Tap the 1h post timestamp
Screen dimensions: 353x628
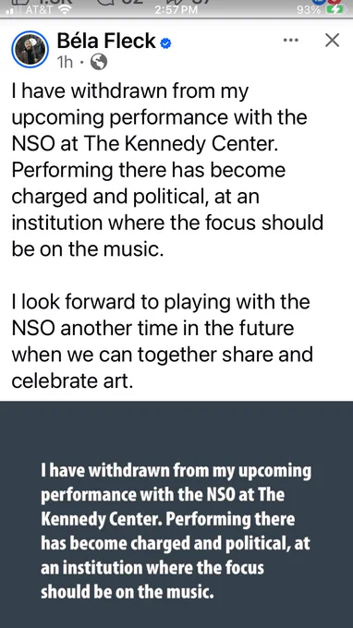click(x=65, y=63)
